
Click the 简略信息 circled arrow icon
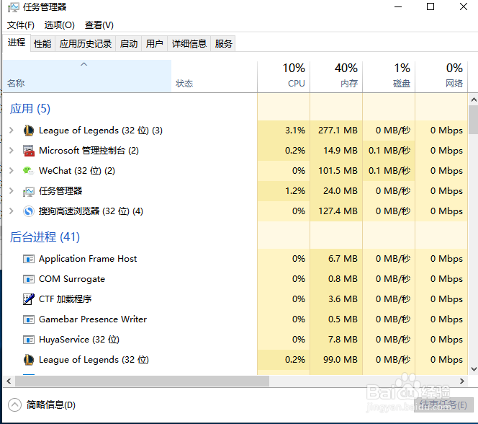[x=14, y=405]
